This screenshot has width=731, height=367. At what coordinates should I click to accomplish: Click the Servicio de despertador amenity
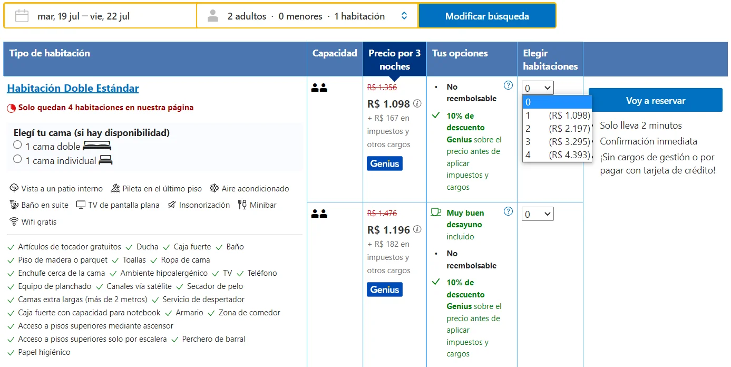click(203, 300)
